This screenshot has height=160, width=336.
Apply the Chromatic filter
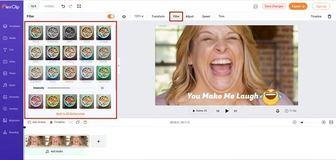pos(87,53)
